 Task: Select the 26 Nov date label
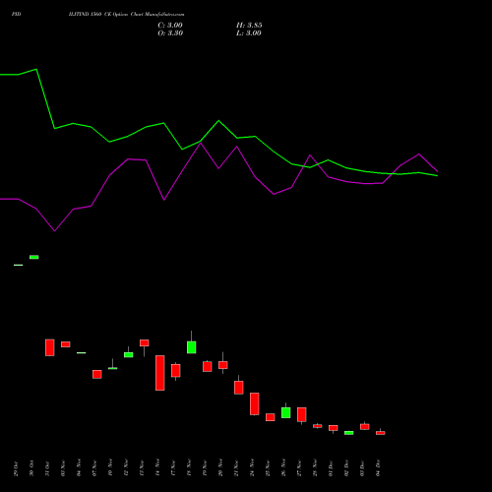coord(283,468)
